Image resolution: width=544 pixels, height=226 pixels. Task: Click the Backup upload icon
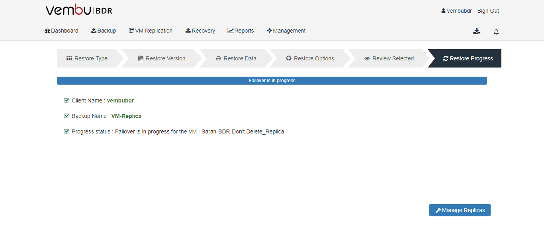[x=94, y=31]
